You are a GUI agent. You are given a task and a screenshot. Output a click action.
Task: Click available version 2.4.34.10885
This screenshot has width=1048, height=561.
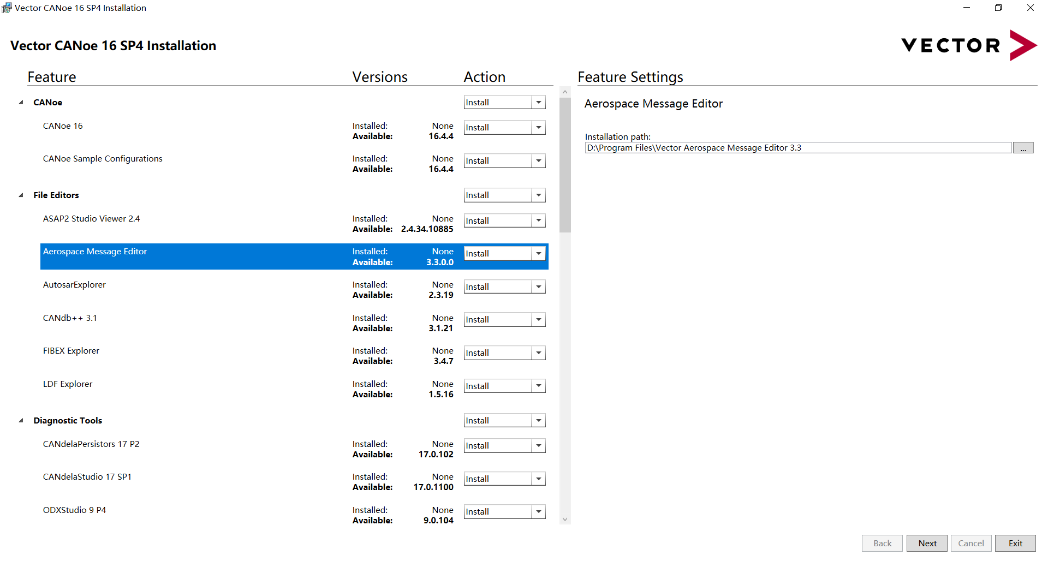427,229
